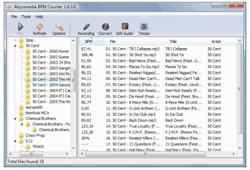Click the BPM value 123,19
Image resolution: width=250 pixels, height=170 pixels.
87,127
